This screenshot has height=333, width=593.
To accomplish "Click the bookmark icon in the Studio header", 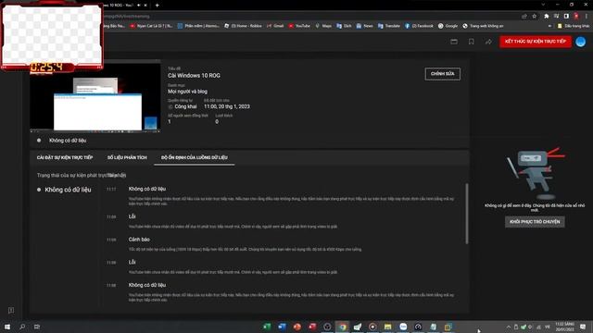I will pyautogui.click(x=472, y=42).
